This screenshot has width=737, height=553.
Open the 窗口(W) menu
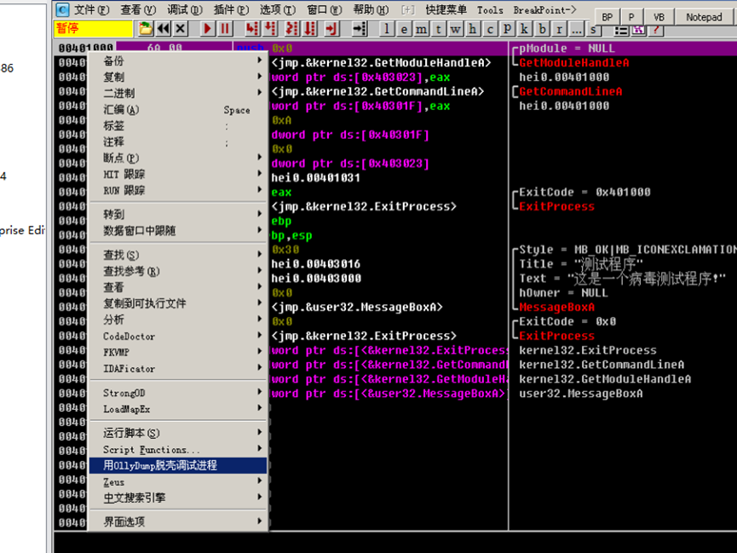[x=325, y=9]
